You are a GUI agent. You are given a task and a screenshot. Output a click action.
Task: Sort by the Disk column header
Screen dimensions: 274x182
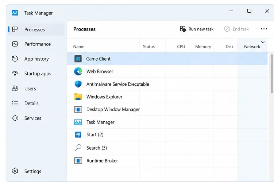[229, 46]
